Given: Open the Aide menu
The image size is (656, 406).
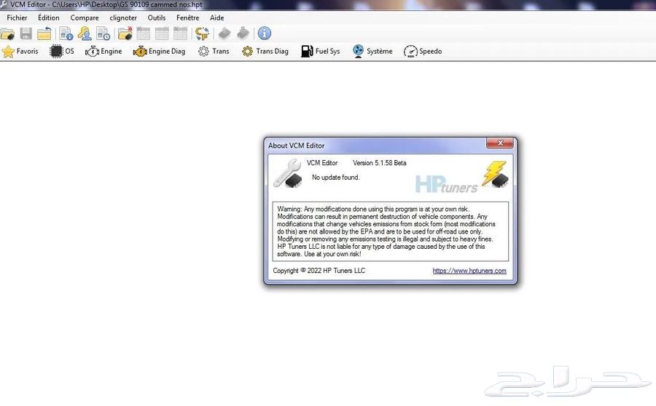Looking at the screenshot, I should click(x=216, y=18).
